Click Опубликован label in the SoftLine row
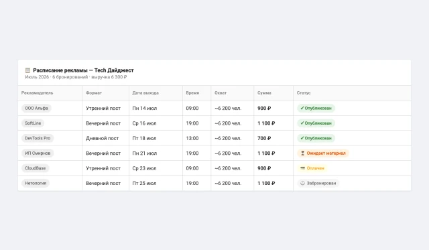The image size is (429, 250). click(318, 123)
